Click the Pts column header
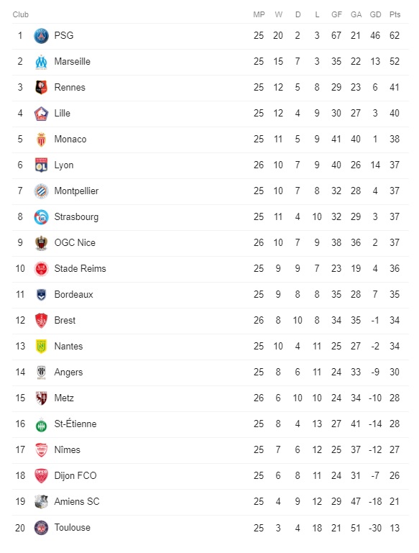 (395, 14)
